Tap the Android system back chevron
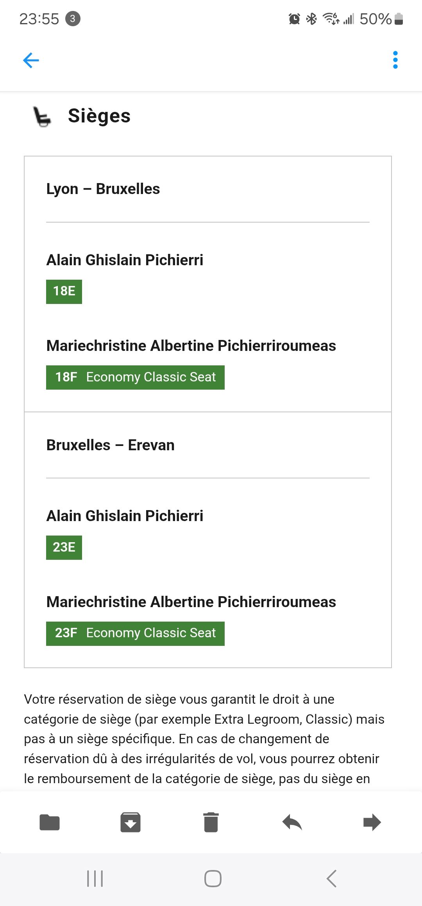 (x=331, y=879)
